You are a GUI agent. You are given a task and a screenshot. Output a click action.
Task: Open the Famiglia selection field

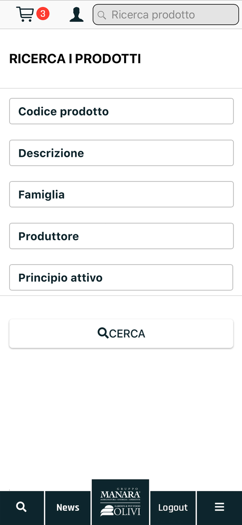[121, 194]
